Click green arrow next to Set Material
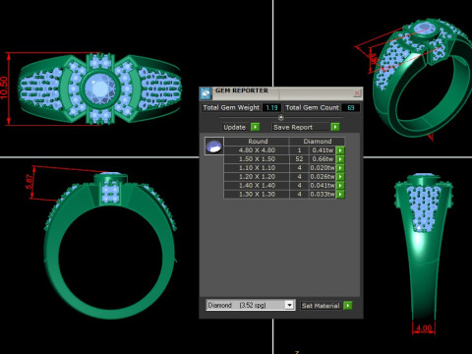The height and width of the screenshot is (354, 472). tap(348, 306)
